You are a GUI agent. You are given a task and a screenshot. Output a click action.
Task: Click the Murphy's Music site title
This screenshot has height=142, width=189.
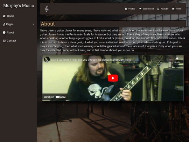pos(19,6)
